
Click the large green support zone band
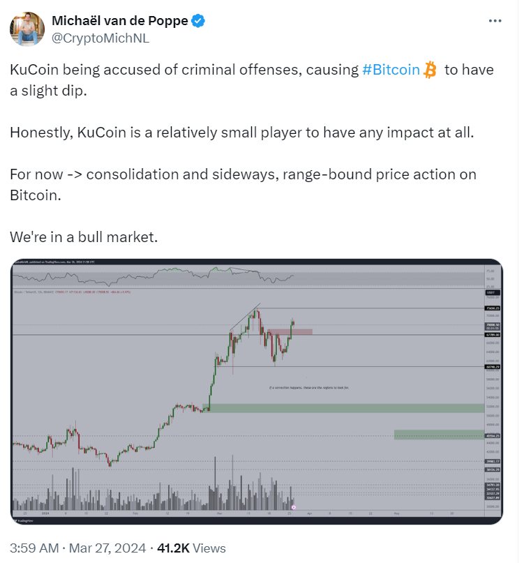tap(343, 408)
